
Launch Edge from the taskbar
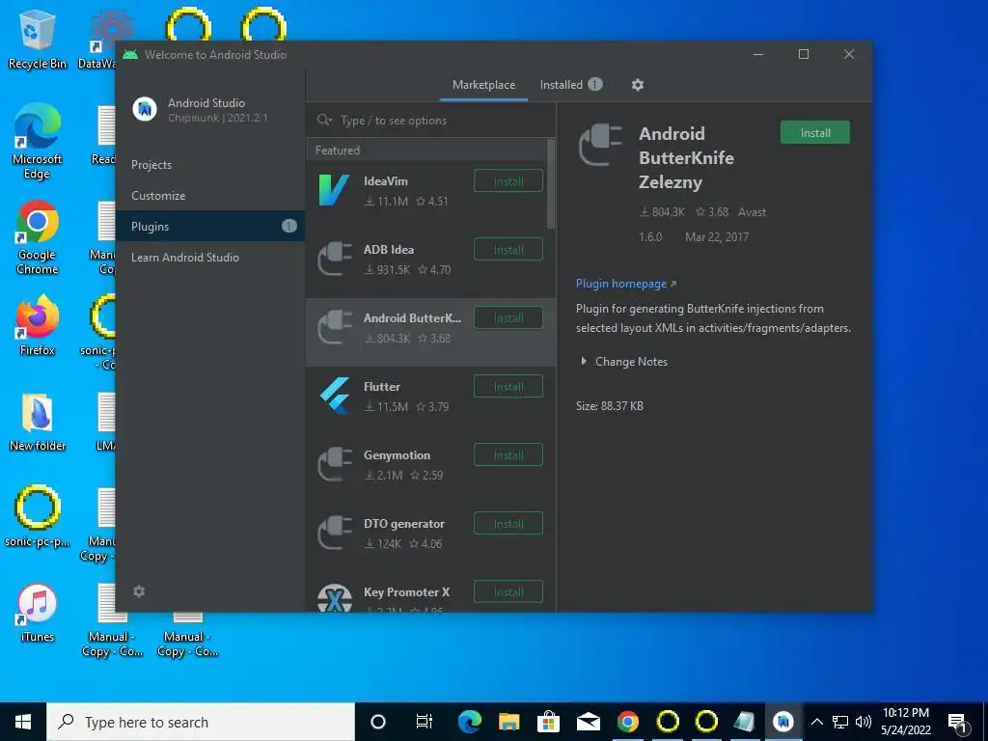(470, 722)
